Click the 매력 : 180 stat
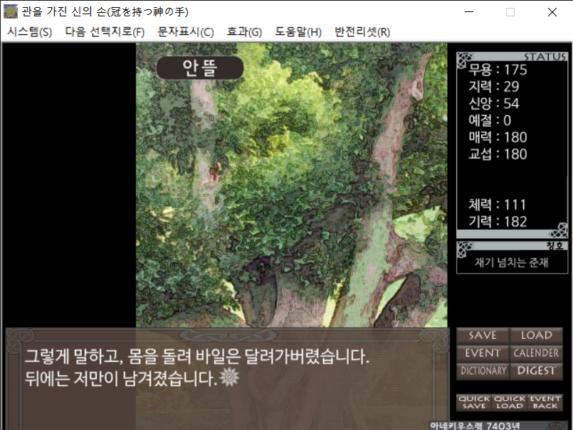This screenshot has width=573, height=430. pyautogui.click(x=498, y=137)
